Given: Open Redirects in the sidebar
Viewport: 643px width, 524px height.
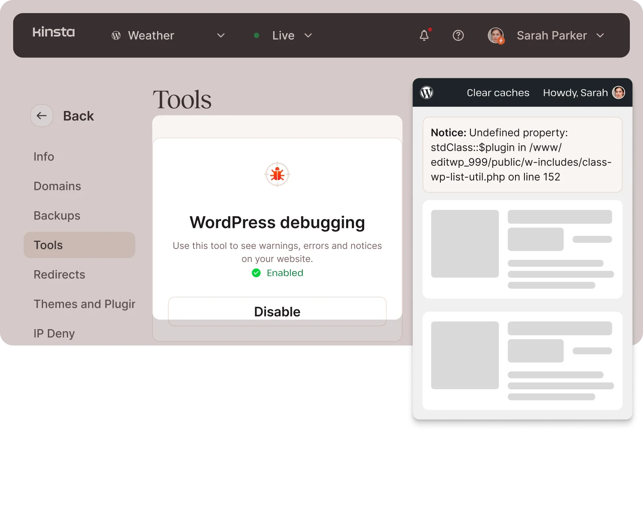Looking at the screenshot, I should point(59,275).
